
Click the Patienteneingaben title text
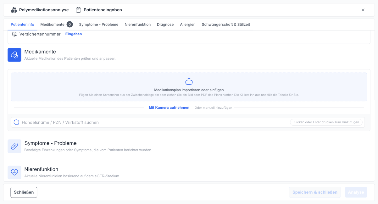pos(103,10)
